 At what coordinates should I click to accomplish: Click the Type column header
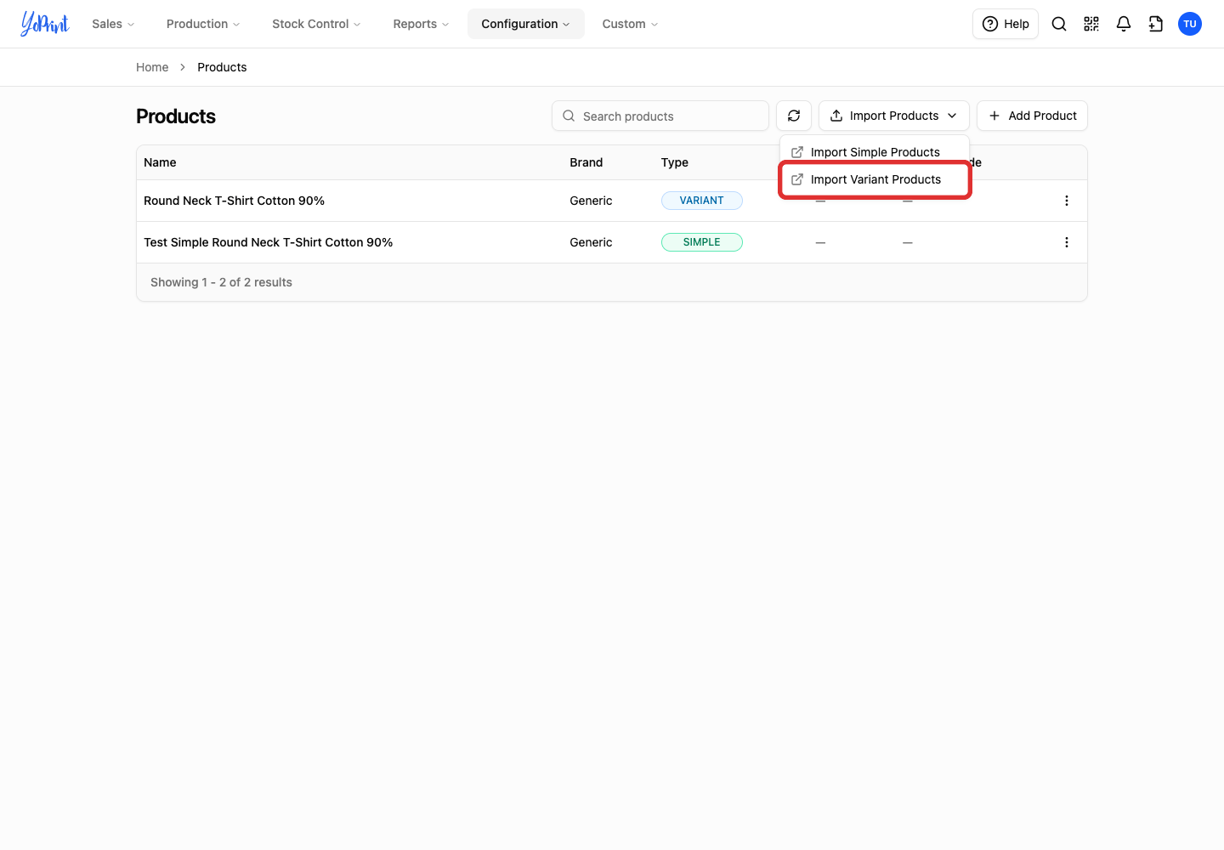coord(675,162)
